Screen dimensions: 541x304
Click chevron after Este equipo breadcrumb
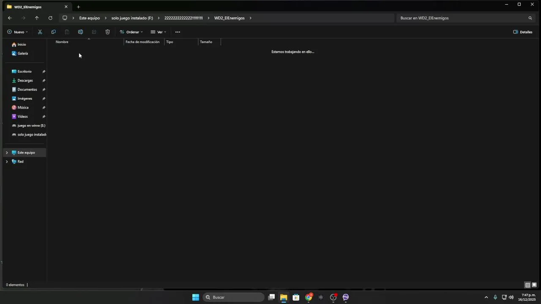pos(106,18)
